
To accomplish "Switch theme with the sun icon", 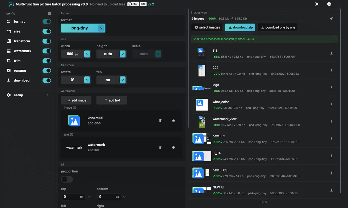I will click(317, 4).
